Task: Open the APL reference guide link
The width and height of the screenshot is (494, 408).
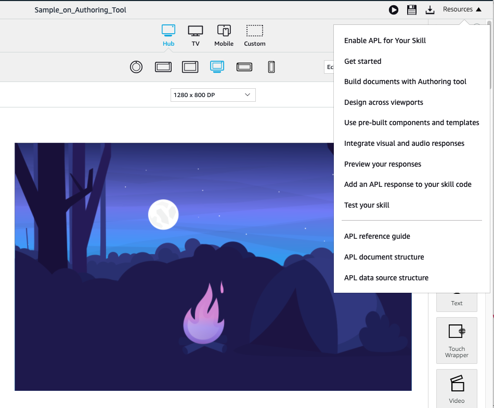Action: point(377,236)
